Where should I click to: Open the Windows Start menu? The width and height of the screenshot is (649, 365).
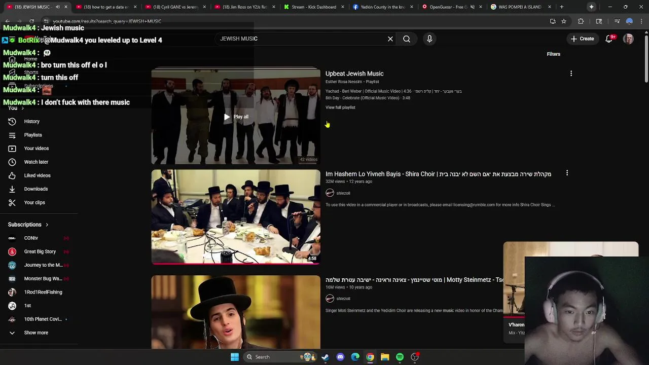[x=235, y=357]
